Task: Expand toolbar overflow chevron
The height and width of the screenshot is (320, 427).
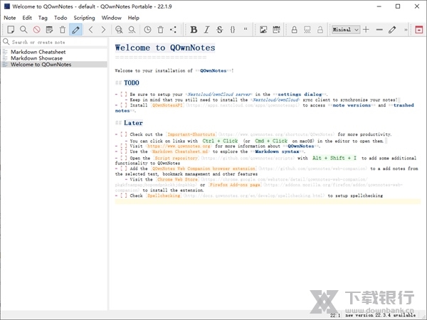Action: point(404,30)
